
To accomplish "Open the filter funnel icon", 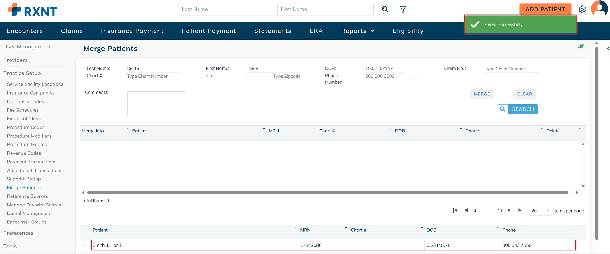I will [403, 10].
